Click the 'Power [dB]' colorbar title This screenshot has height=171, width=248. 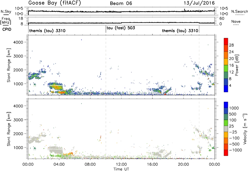(x=237, y=65)
